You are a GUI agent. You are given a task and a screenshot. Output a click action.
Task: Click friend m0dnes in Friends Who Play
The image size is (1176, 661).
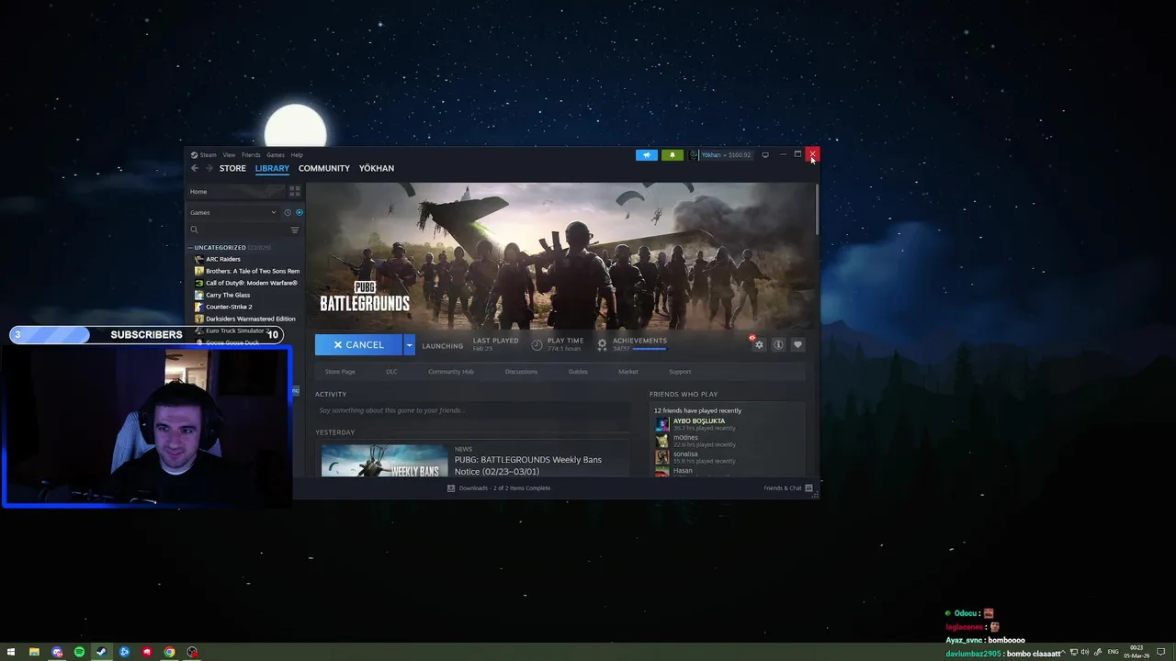(685, 438)
